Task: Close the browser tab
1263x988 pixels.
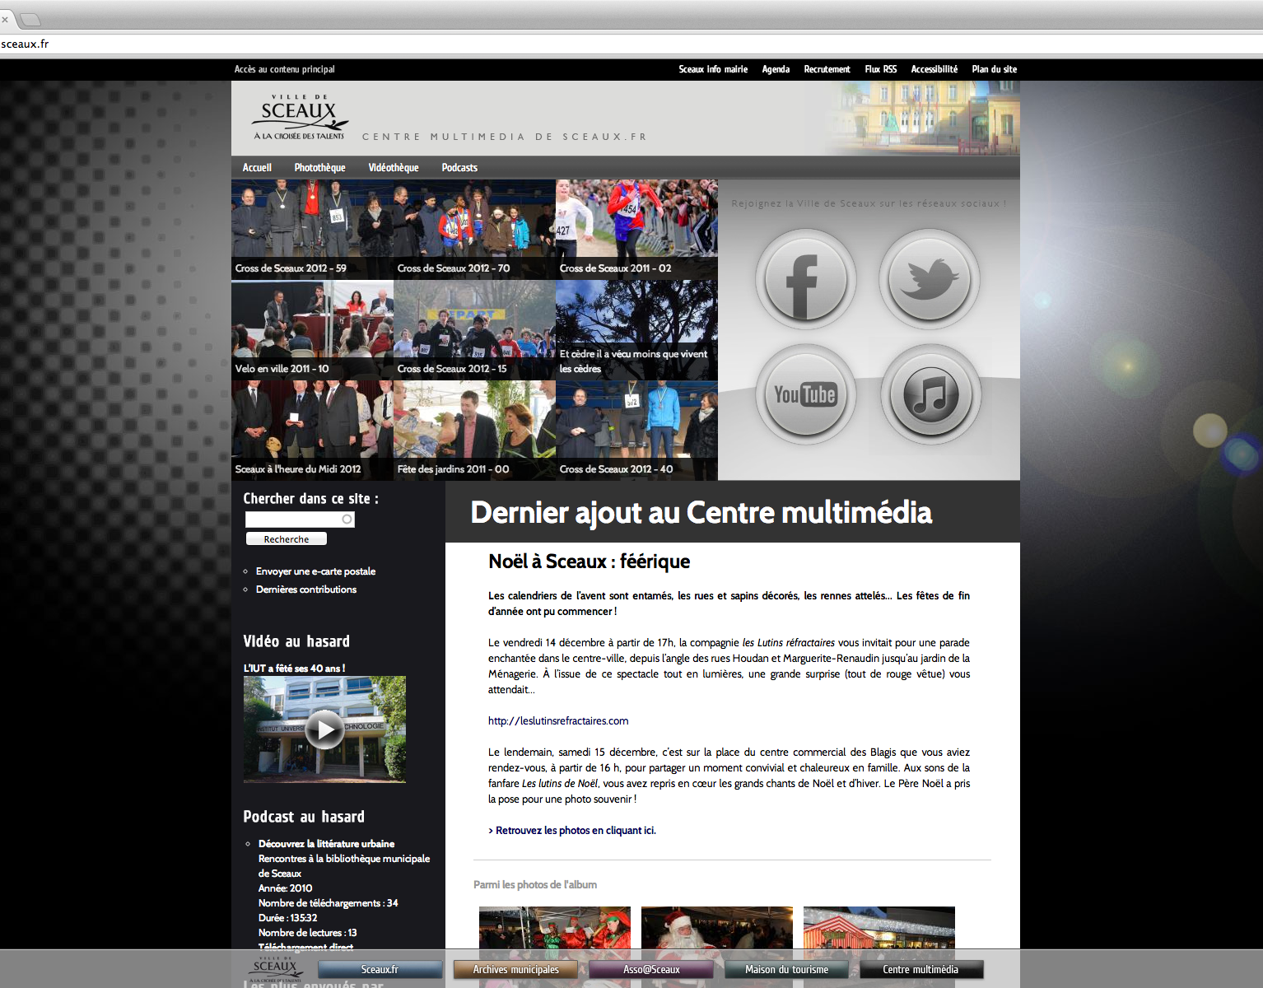Action: point(5,19)
